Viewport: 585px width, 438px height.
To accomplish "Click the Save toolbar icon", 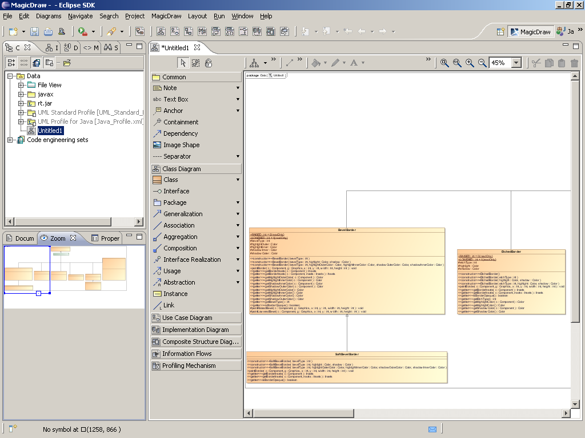I will (x=34, y=32).
